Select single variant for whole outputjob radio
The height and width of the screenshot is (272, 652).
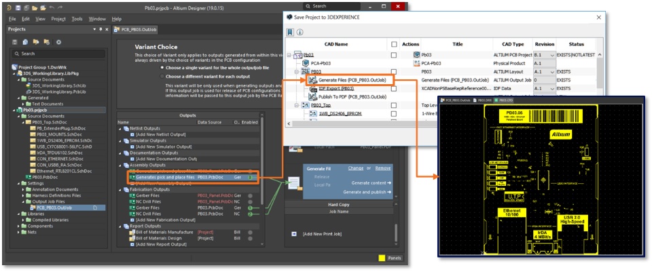click(x=162, y=67)
